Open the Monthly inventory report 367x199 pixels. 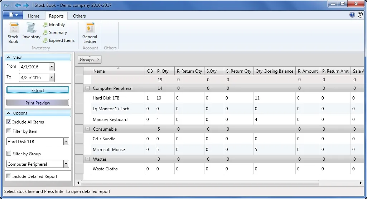(54, 25)
